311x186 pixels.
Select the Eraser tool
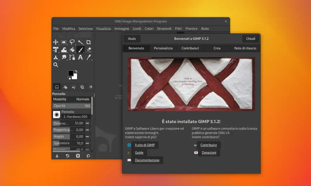tap(89, 50)
